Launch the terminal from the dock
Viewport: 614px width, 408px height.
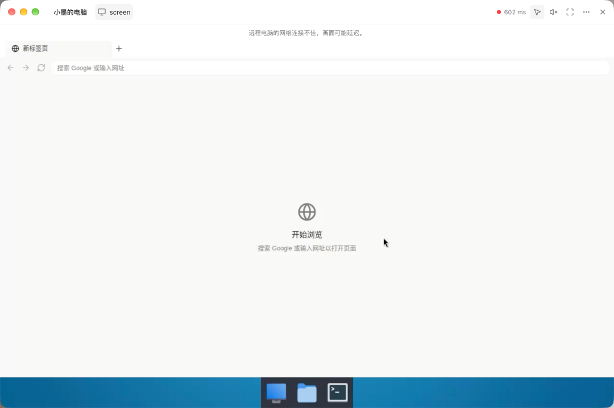[338, 393]
